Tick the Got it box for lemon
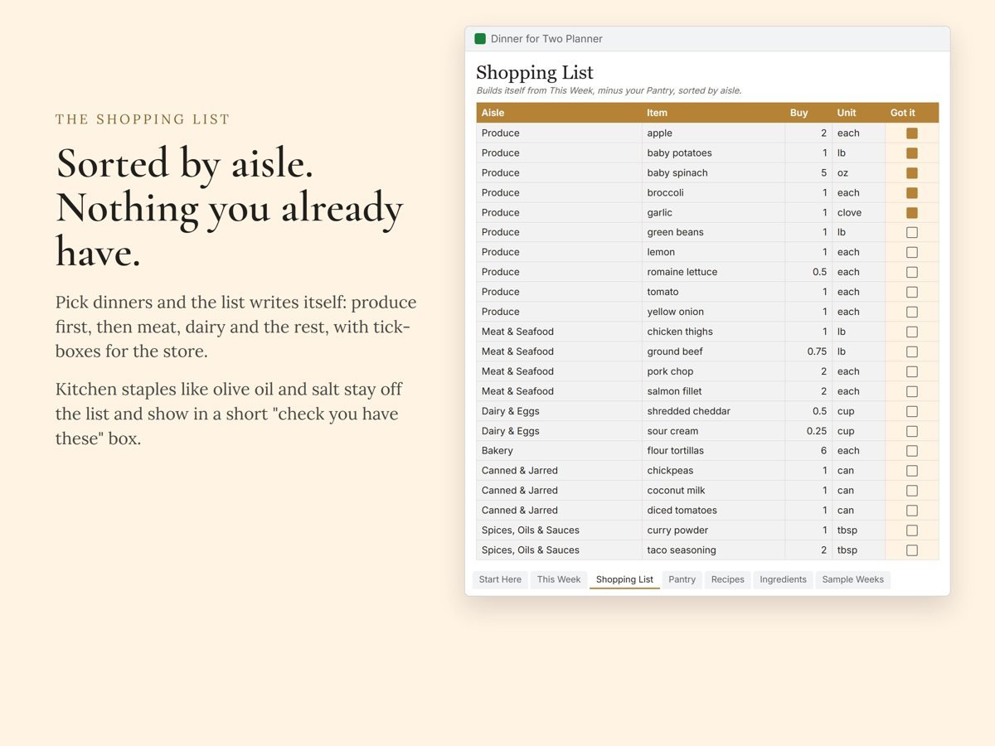Image resolution: width=995 pixels, height=746 pixels. click(912, 253)
